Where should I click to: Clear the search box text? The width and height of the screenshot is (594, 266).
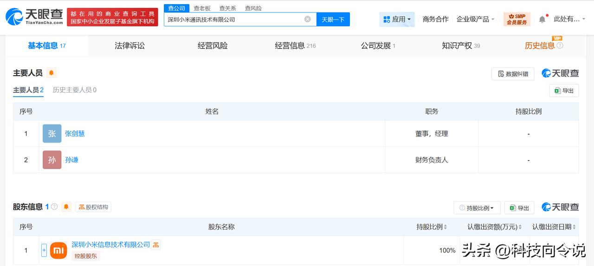click(307, 19)
